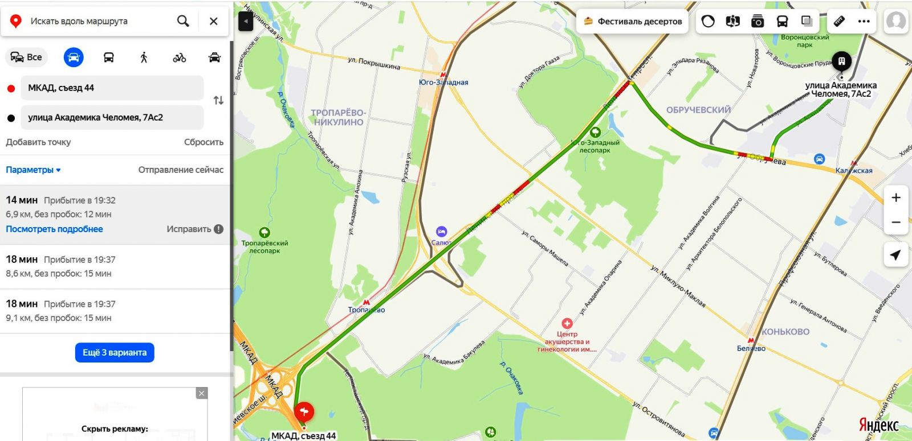Open the three-dots more menu
Viewport: 912px width, 441px height.
pyautogui.click(x=864, y=22)
